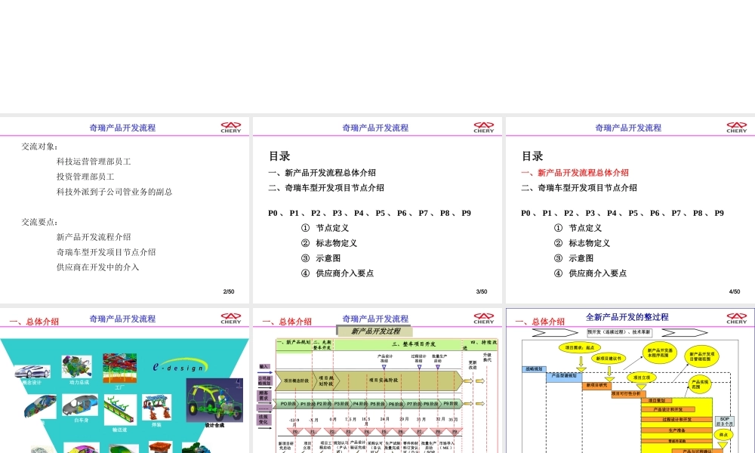Open the slide numbered 4/50
This screenshot has height=453, width=755.
tap(630, 210)
